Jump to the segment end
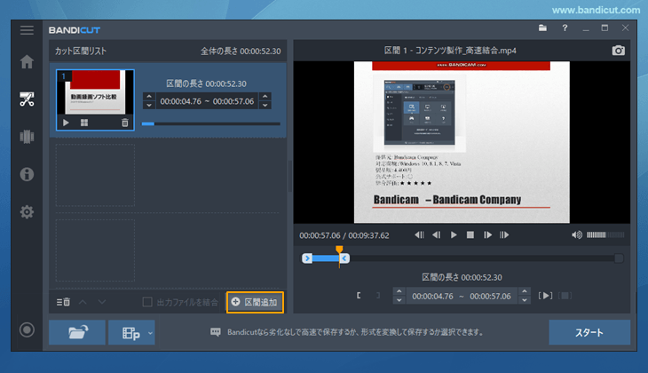The height and width of the screenshot is (373, 648). (504, 234)
